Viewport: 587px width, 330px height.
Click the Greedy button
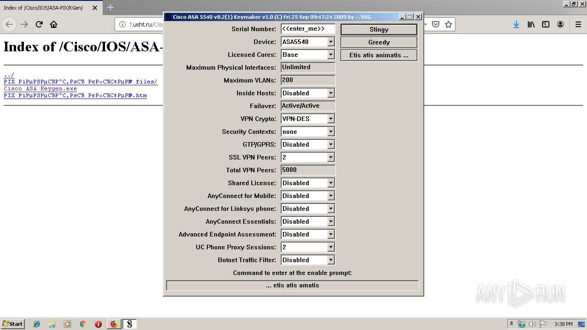click(x=379, y=42)
